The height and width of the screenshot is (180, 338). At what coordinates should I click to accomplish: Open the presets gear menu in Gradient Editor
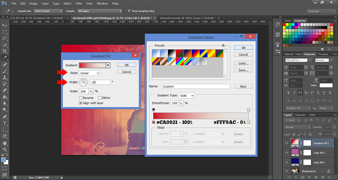(223, 45)
